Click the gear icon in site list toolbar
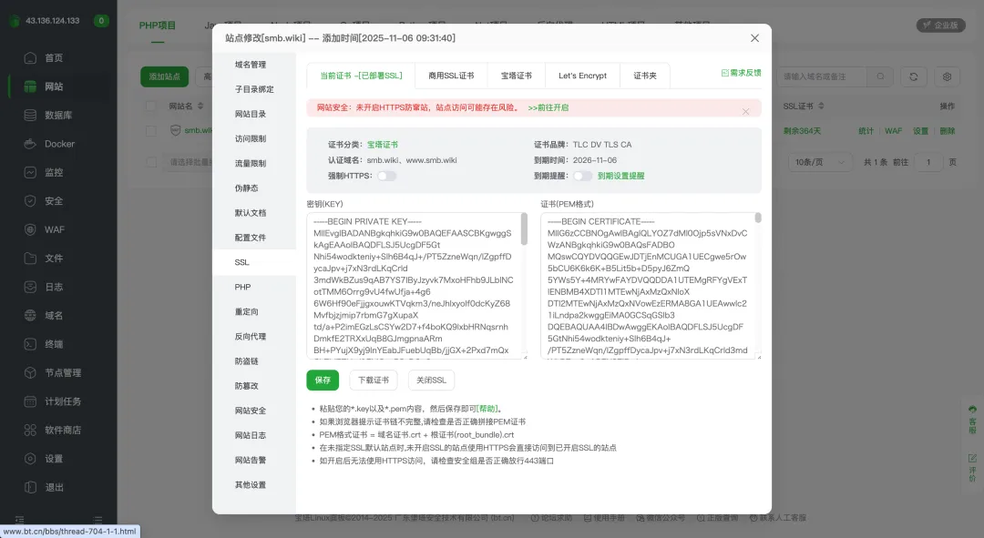The image size is (984, 538). pos(948,77)
